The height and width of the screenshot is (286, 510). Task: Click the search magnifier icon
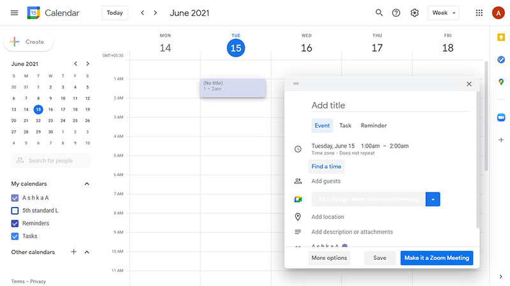(x=379, y=13)
